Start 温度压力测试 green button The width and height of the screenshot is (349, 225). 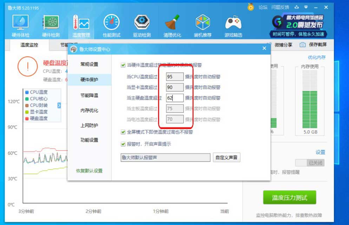(x=290, y=197)
